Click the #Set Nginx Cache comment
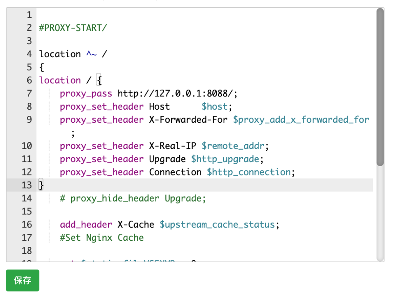The width and height of the screenshot is (394, 295). [102, 238]
